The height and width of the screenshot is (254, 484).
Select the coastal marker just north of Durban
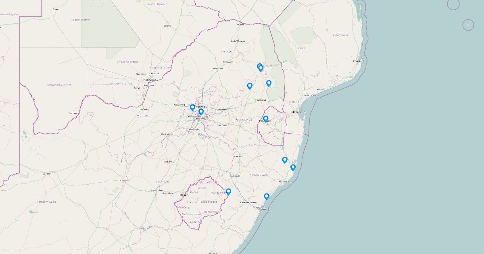pyautogui.click(x=266, y=196)
